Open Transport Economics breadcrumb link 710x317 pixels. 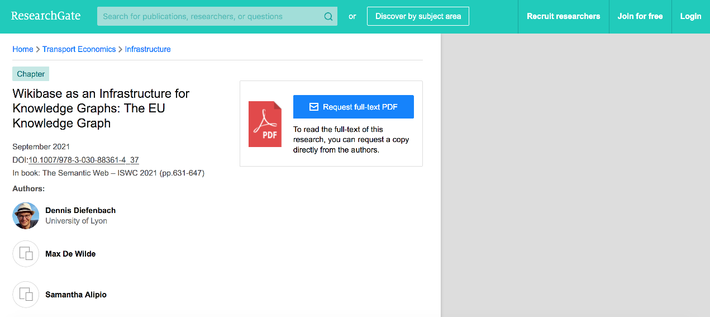[x=79, y=49]
